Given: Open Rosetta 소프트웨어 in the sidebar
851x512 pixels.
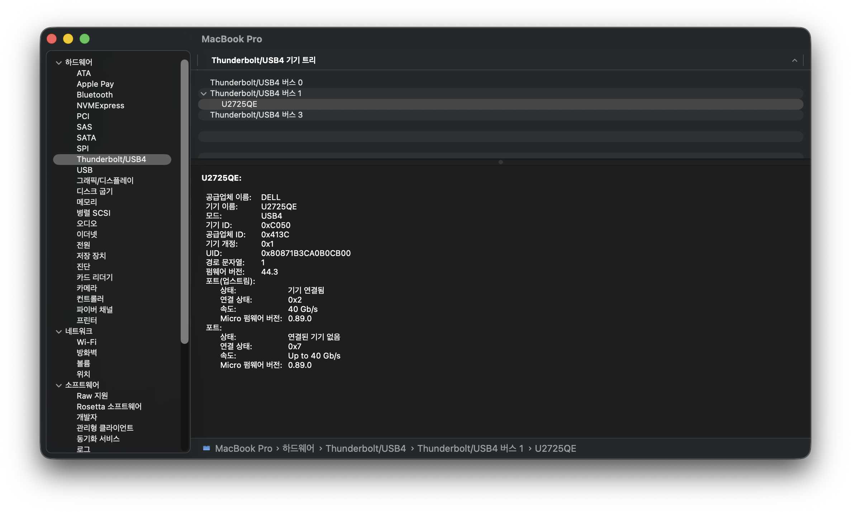Looking at the screenshot, I should 109,407.
